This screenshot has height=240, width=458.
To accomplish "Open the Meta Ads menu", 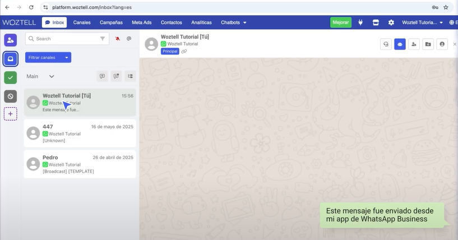I will tap(142, 22).
